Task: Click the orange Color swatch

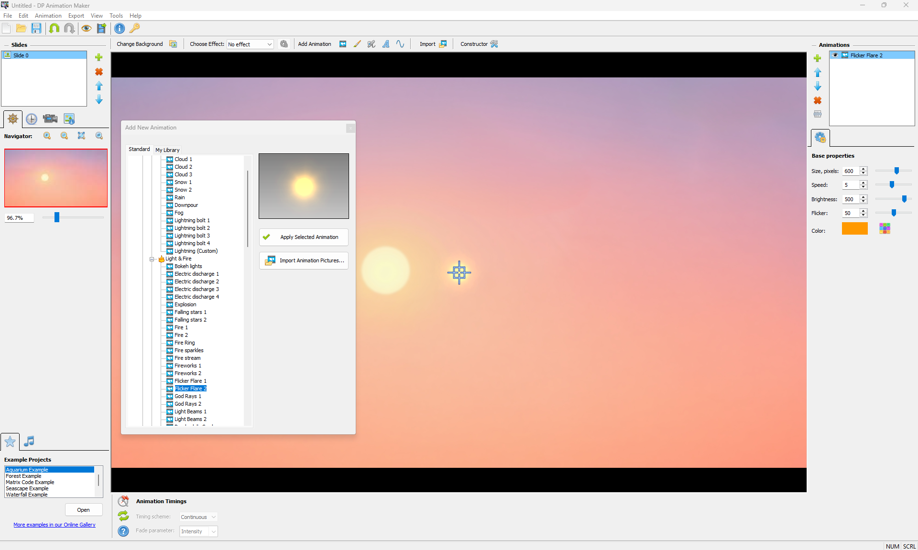Action: point(854,229)
